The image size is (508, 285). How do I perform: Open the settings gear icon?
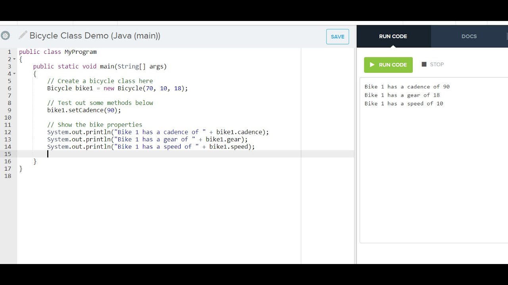(x=5, y=36)
